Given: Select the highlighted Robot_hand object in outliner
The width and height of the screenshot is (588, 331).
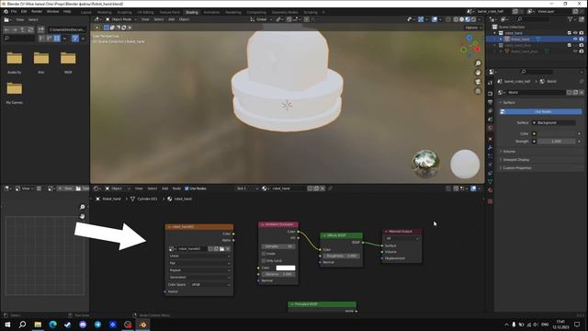Looking at the screenshot, I should point(520,39).
